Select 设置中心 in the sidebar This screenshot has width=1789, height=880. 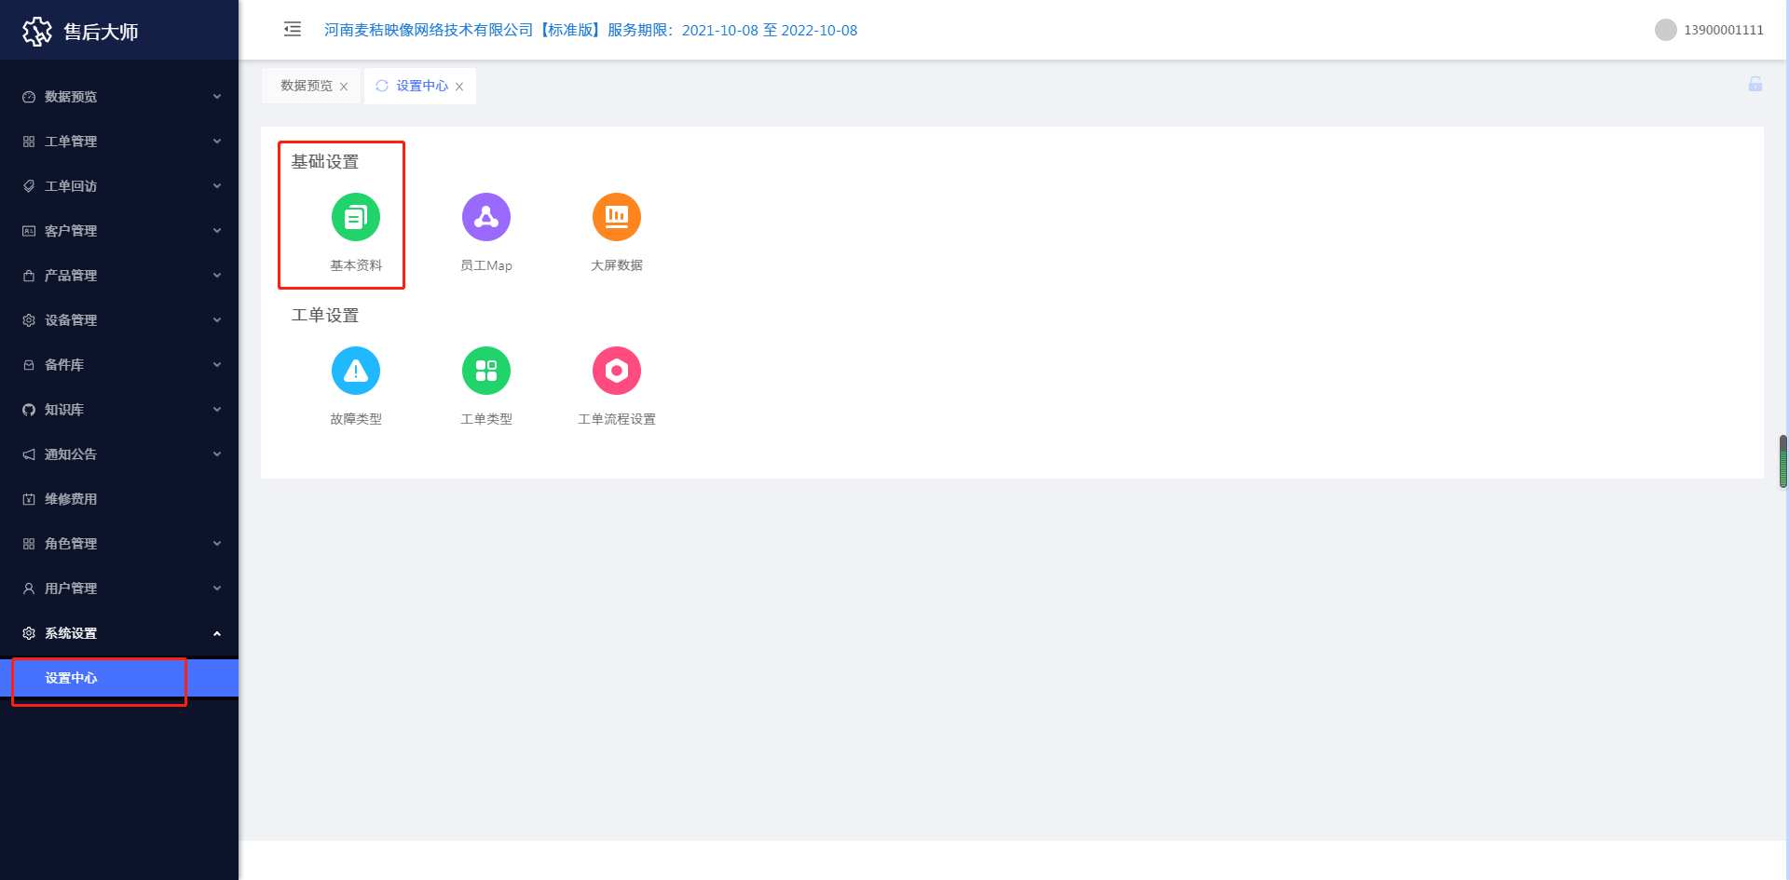click(72, 678)
